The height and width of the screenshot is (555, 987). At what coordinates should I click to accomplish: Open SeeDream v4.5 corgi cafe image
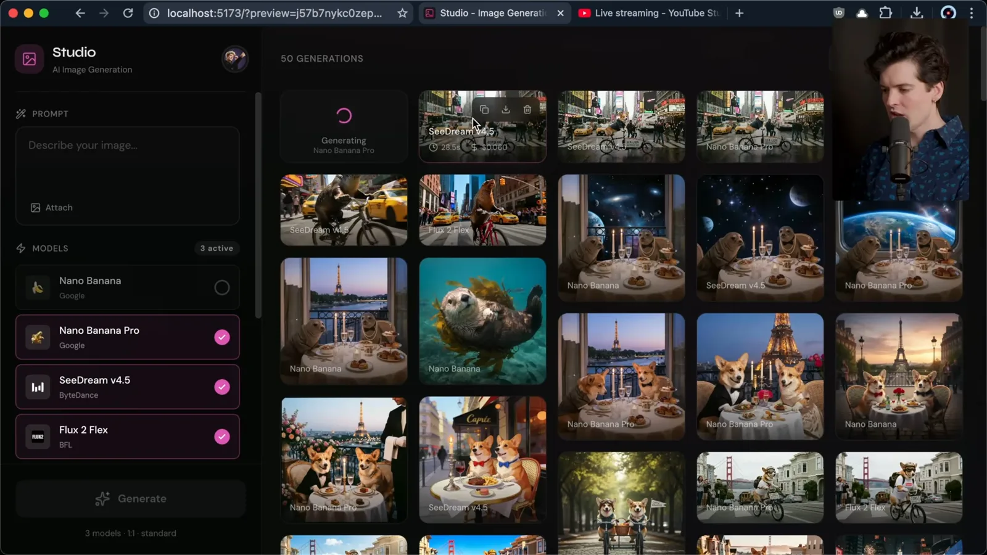(482, 459)
